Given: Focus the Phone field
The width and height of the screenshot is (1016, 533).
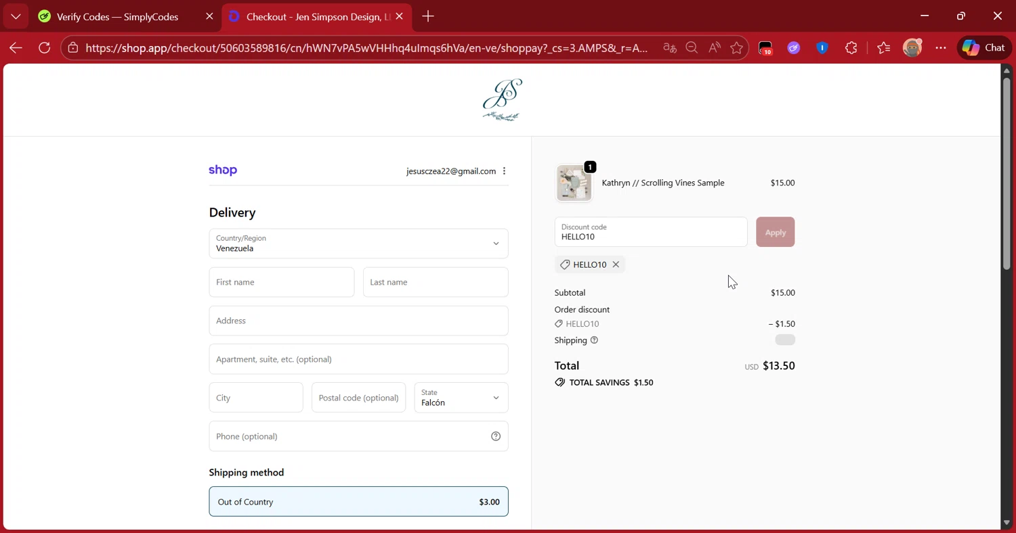Looking at the screenshot, I should point(358,436).
